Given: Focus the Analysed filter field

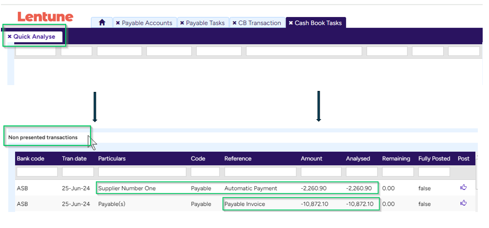Looking at the screenshot, I should click(362, 172).
